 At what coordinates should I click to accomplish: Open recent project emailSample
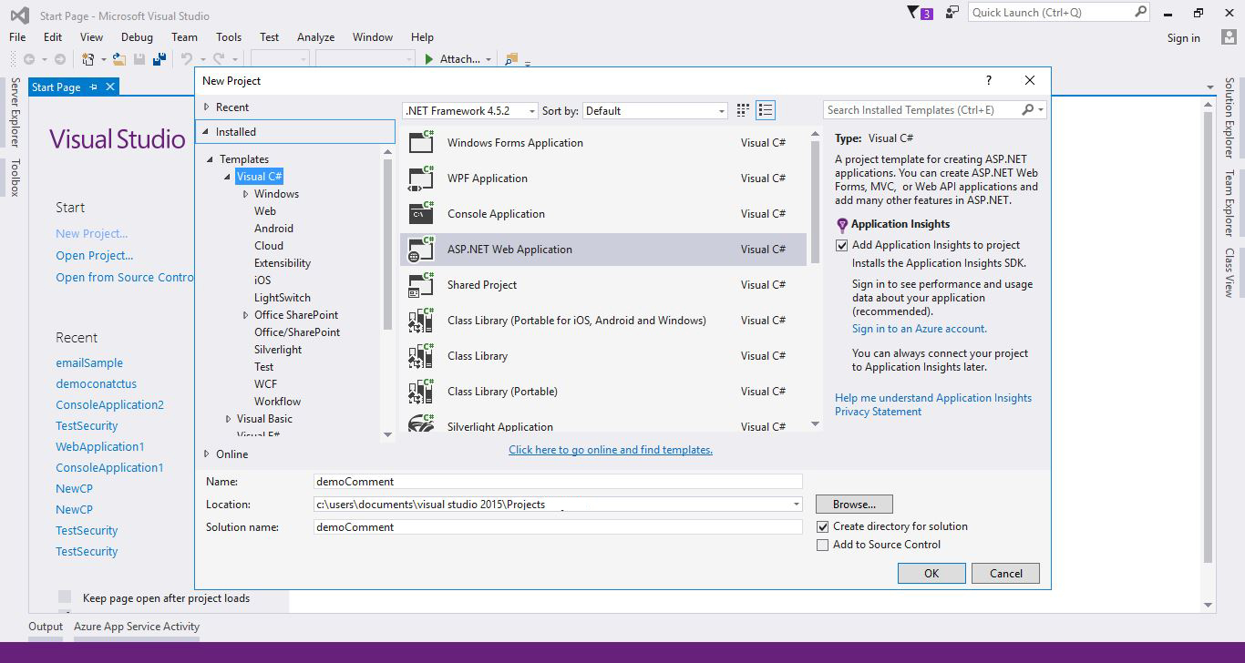click(x=89, y=362)
